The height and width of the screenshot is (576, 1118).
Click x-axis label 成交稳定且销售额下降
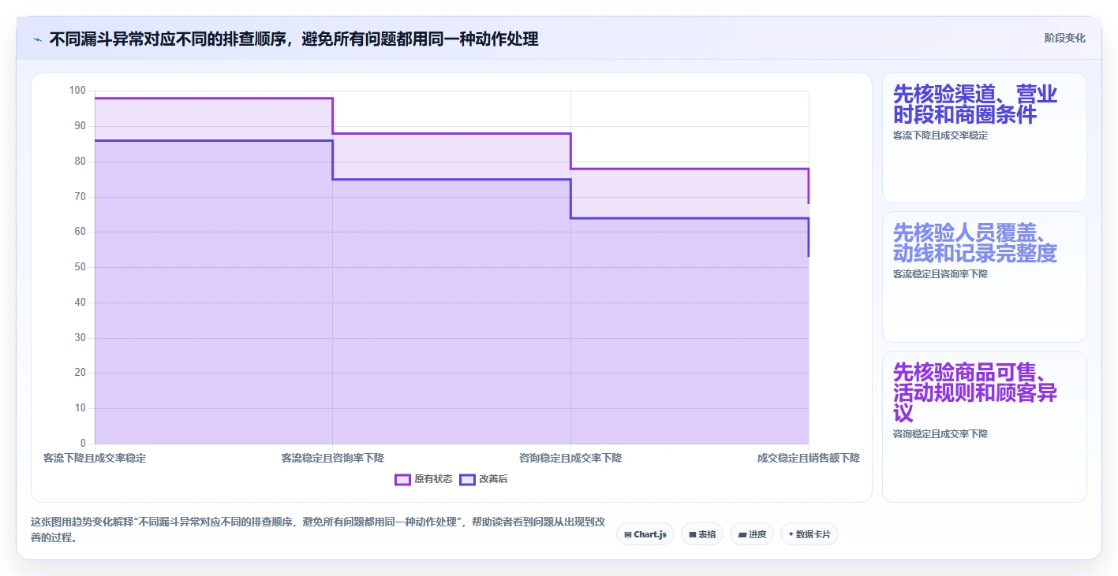809,458
